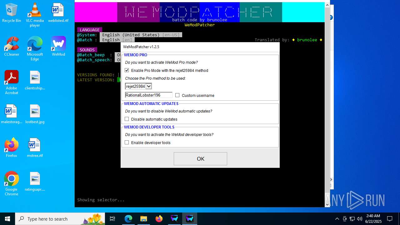The width and height of the screenshot is (400, 225).
Task: Open the rejet25984 Pro method dropdown
Action: point(138,86)
